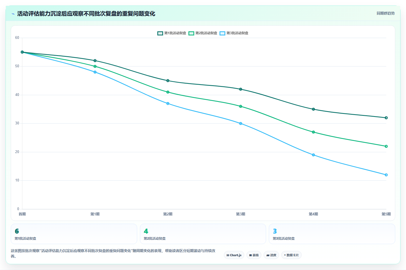Click the 第2批 green point at 第1期
Viewport: 406px width, 270px height.
95,66
